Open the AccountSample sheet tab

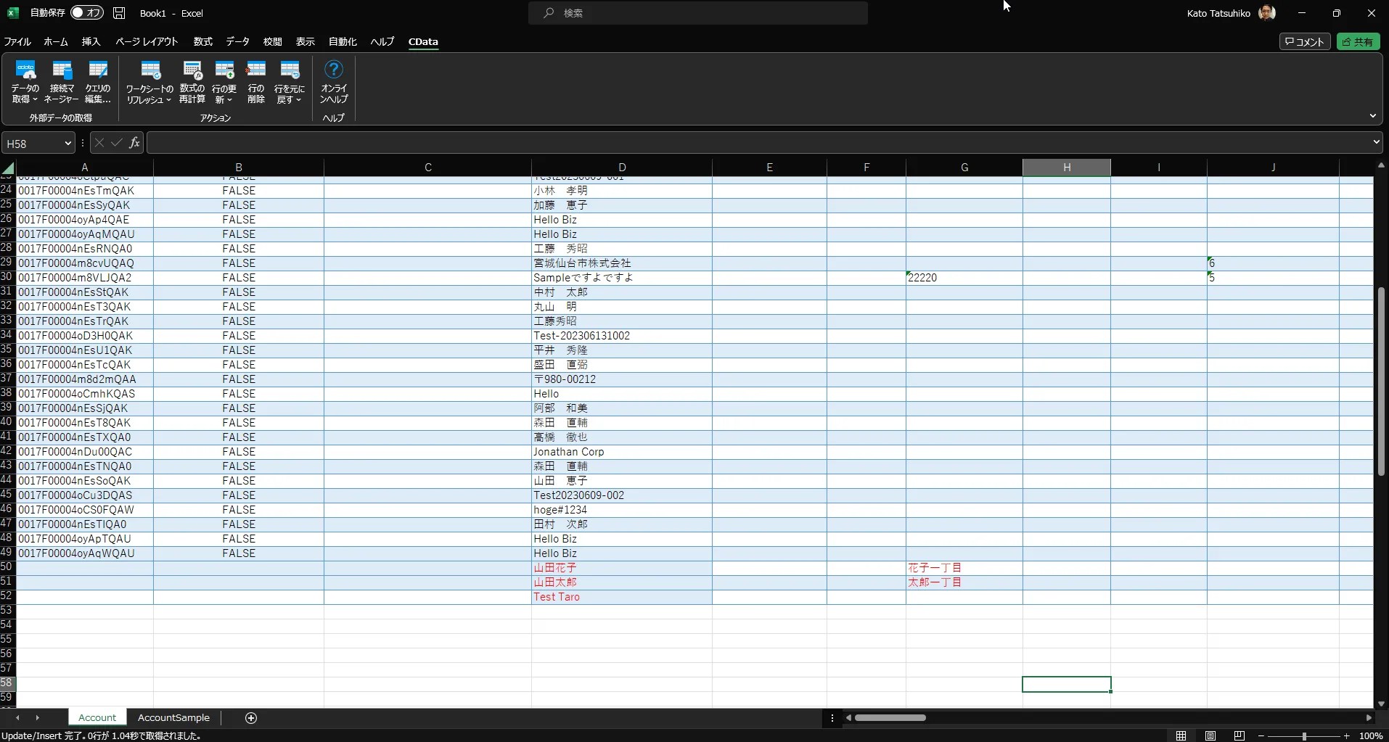point(173,717)
